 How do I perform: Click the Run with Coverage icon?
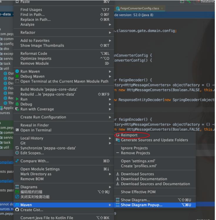(x=17, y=109)
